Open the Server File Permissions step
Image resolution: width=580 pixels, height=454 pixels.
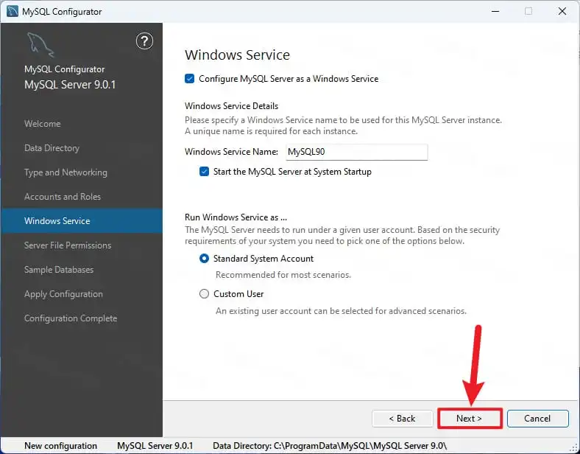point(68,245)
